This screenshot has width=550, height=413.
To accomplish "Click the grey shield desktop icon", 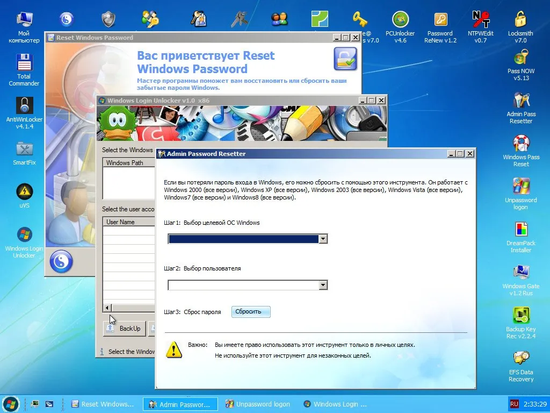I will coord(108,19).
